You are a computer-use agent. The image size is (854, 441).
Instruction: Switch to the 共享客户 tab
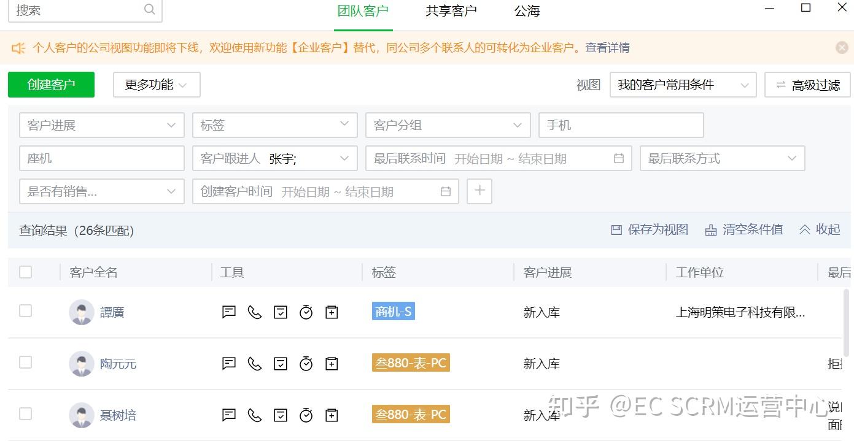[450, 10]
